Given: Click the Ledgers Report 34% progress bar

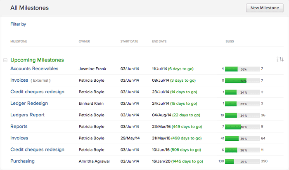Looking at the screenshot, I should click(x=242, y=115).
